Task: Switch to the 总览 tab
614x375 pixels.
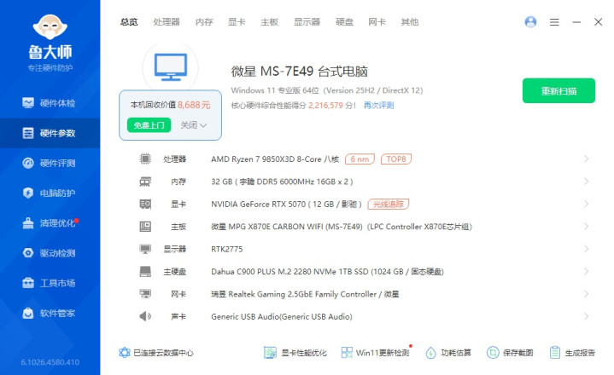Action: 129,22
